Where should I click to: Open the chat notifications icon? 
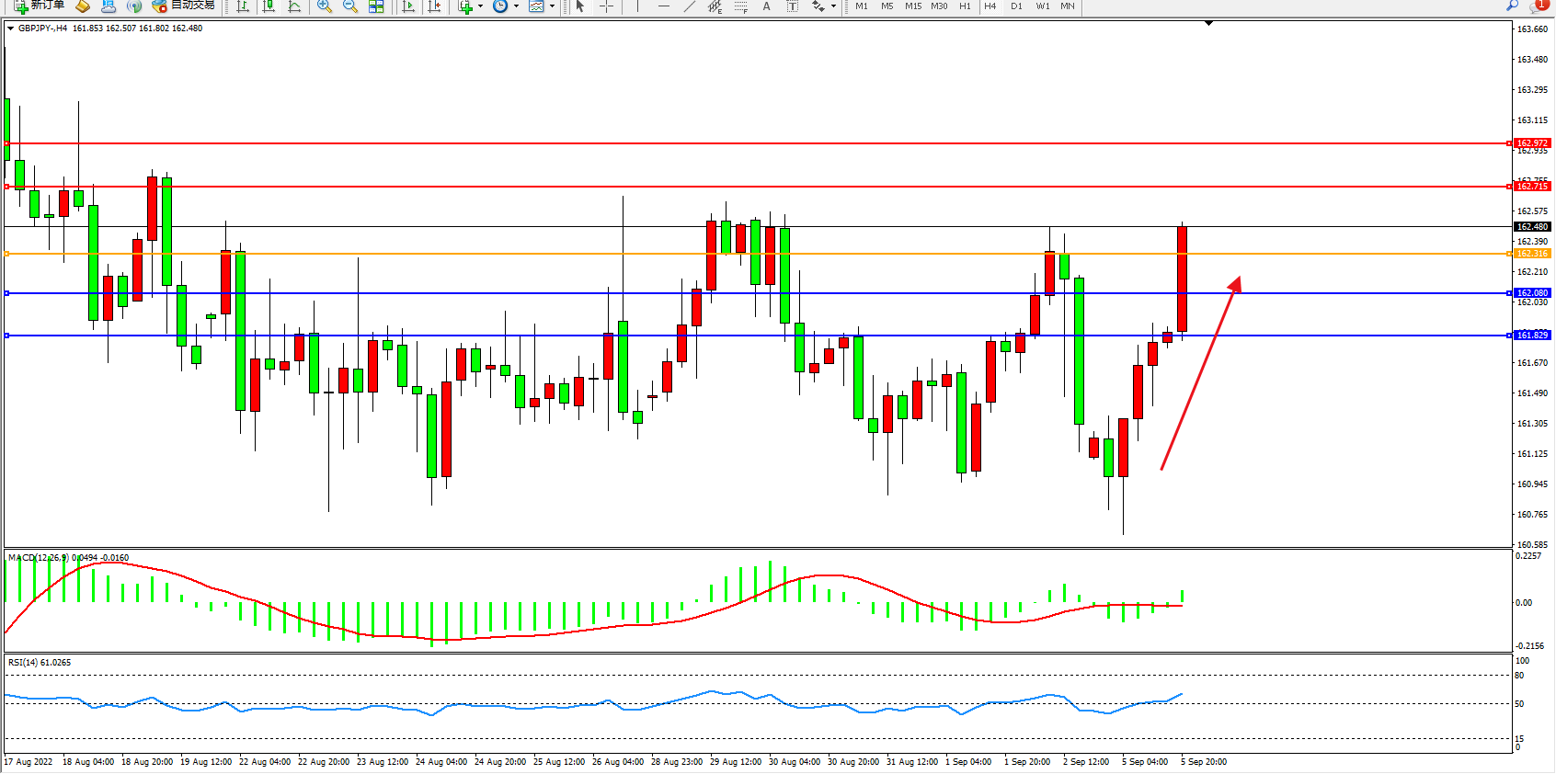pyautogui.click(x=1537, y=6)
